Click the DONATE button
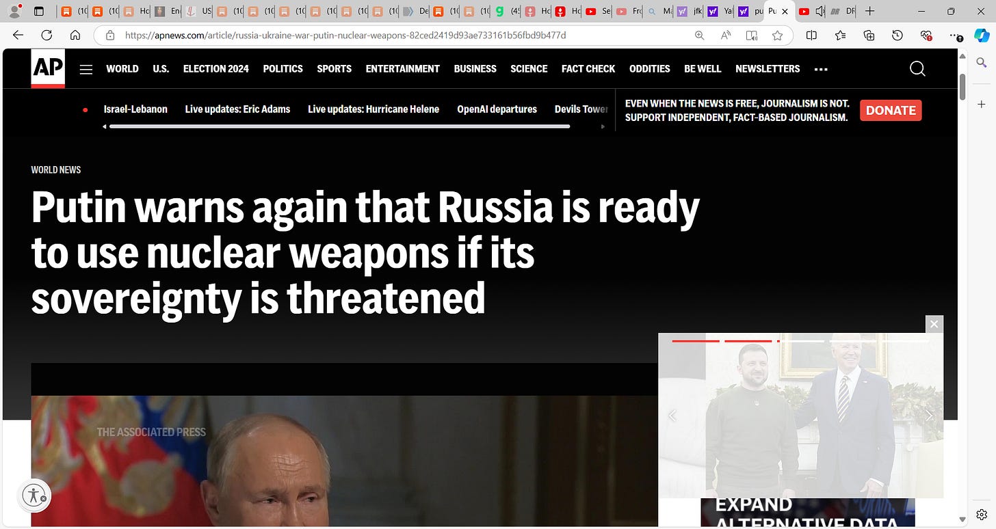996x529 pixels. pos(891,110)
